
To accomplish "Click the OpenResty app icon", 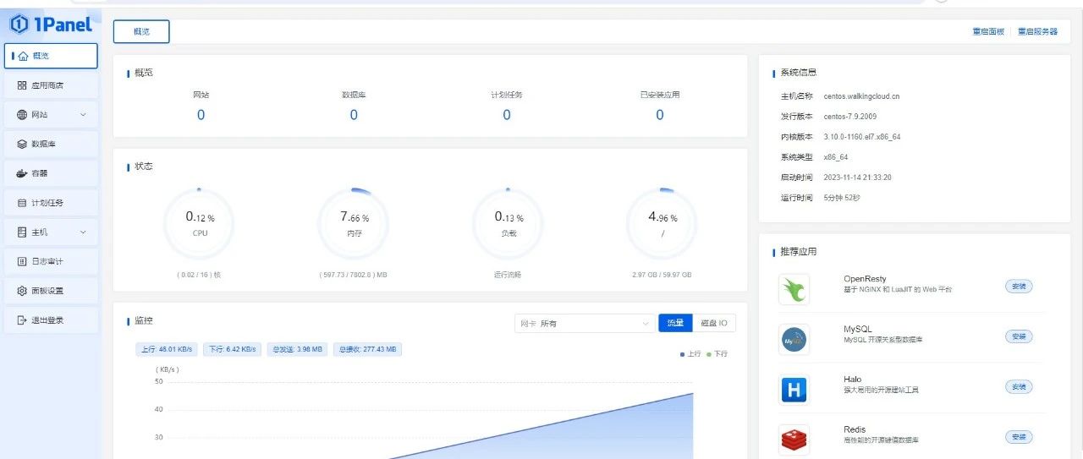I will click(x=794, y=289).
